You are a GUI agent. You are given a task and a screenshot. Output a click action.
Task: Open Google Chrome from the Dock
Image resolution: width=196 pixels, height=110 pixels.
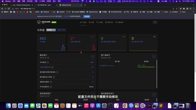tap(125, 106)
